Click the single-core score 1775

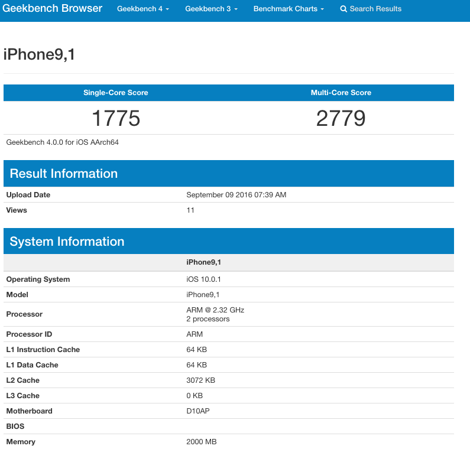[x=116, y=118]
